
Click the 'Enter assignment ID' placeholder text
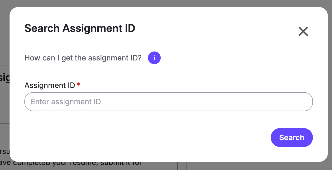pos(66,102)
